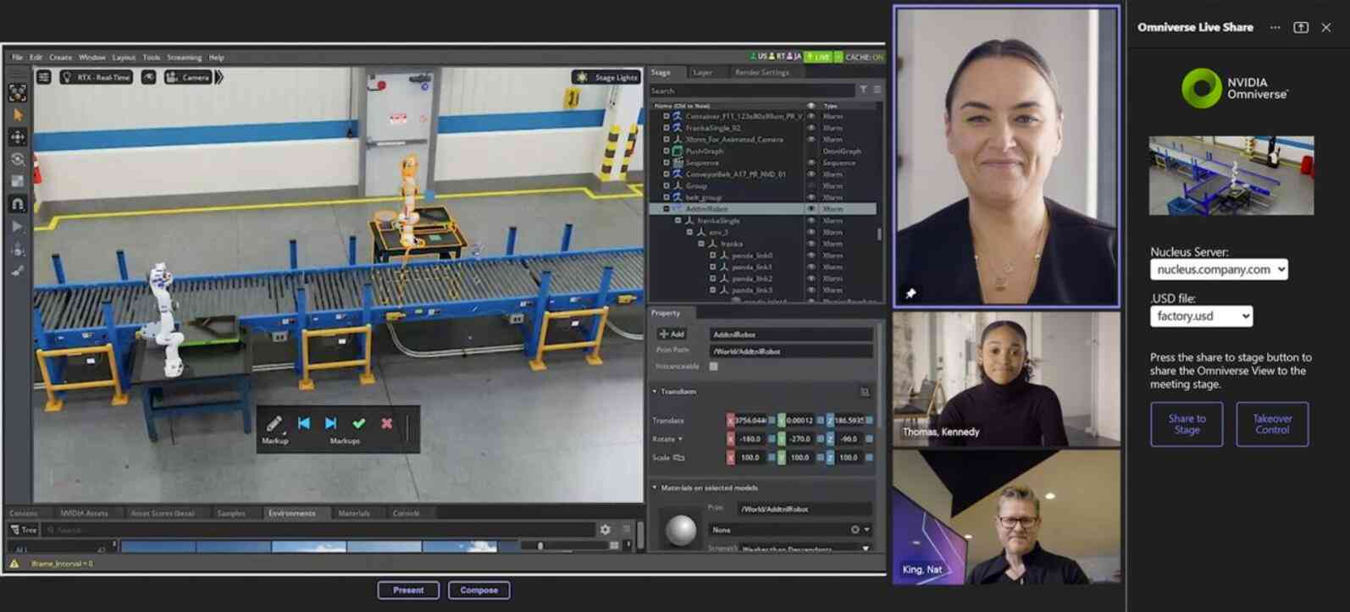The width and height of the screenshot is (1350, 612).
Task: Open the Nucleus Server dropdown
Action: (x=1219, y=269)
